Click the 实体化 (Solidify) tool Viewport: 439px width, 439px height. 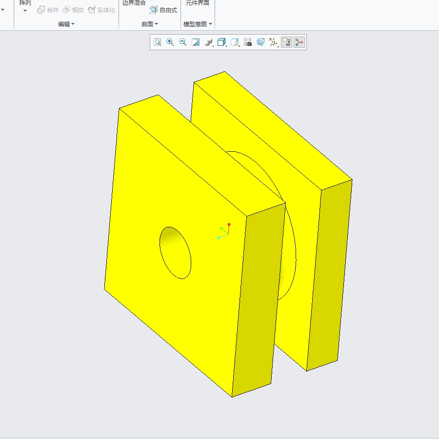coord(101,10)
